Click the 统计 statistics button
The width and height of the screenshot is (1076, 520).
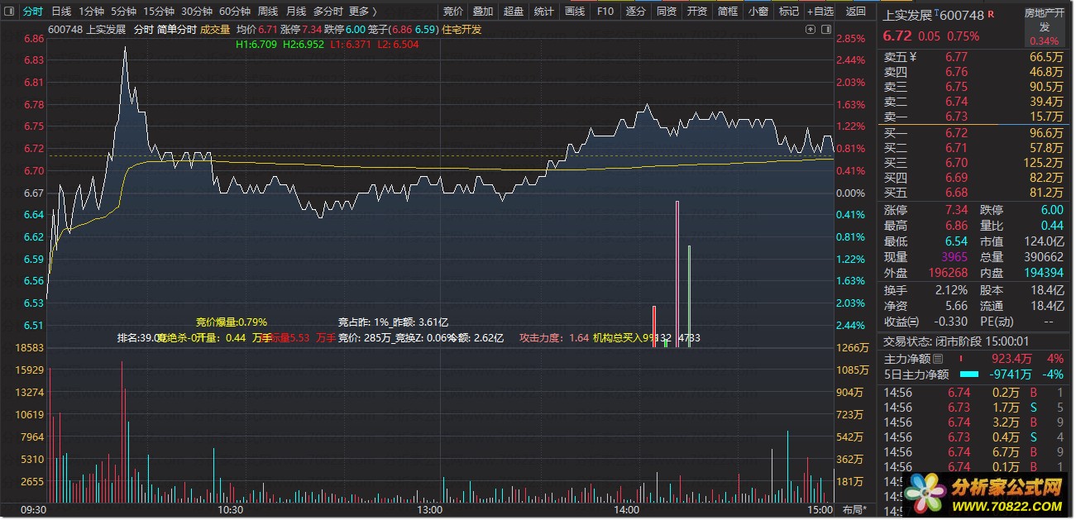543,12
